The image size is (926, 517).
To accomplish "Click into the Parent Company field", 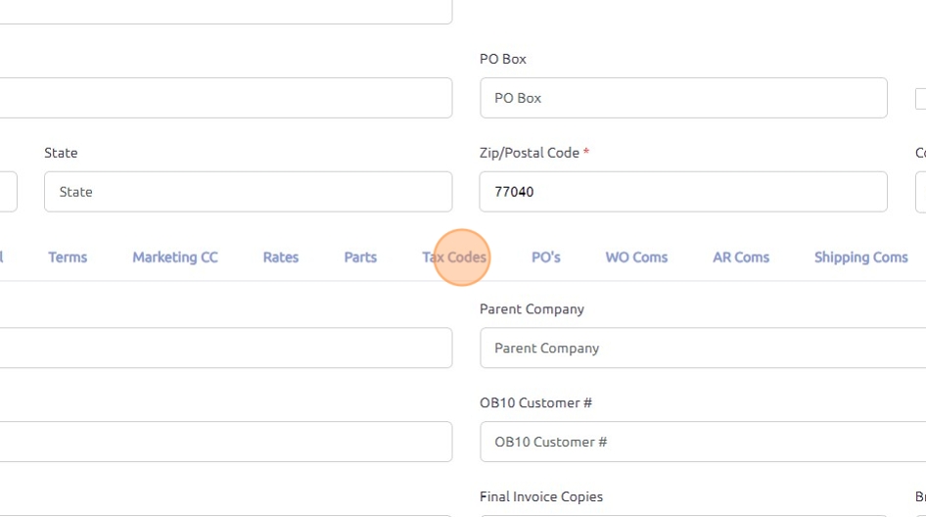I will pyautogui.click(x=701, y=348).
